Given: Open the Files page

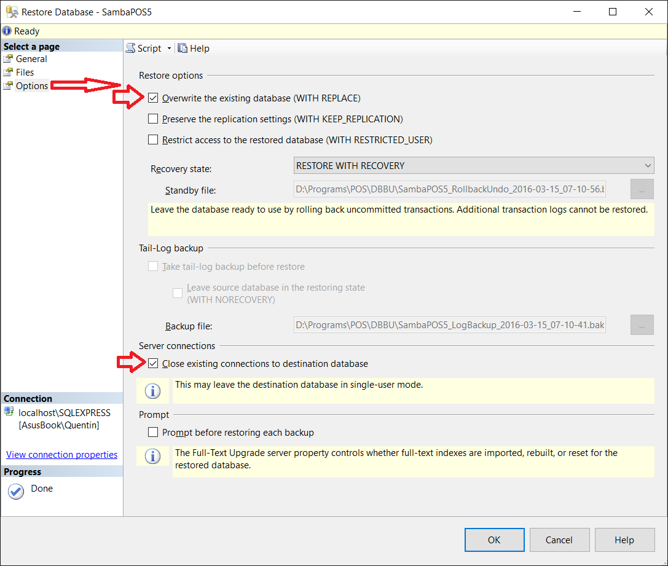Looking at the screenshot, I should [x=25, y=73].
